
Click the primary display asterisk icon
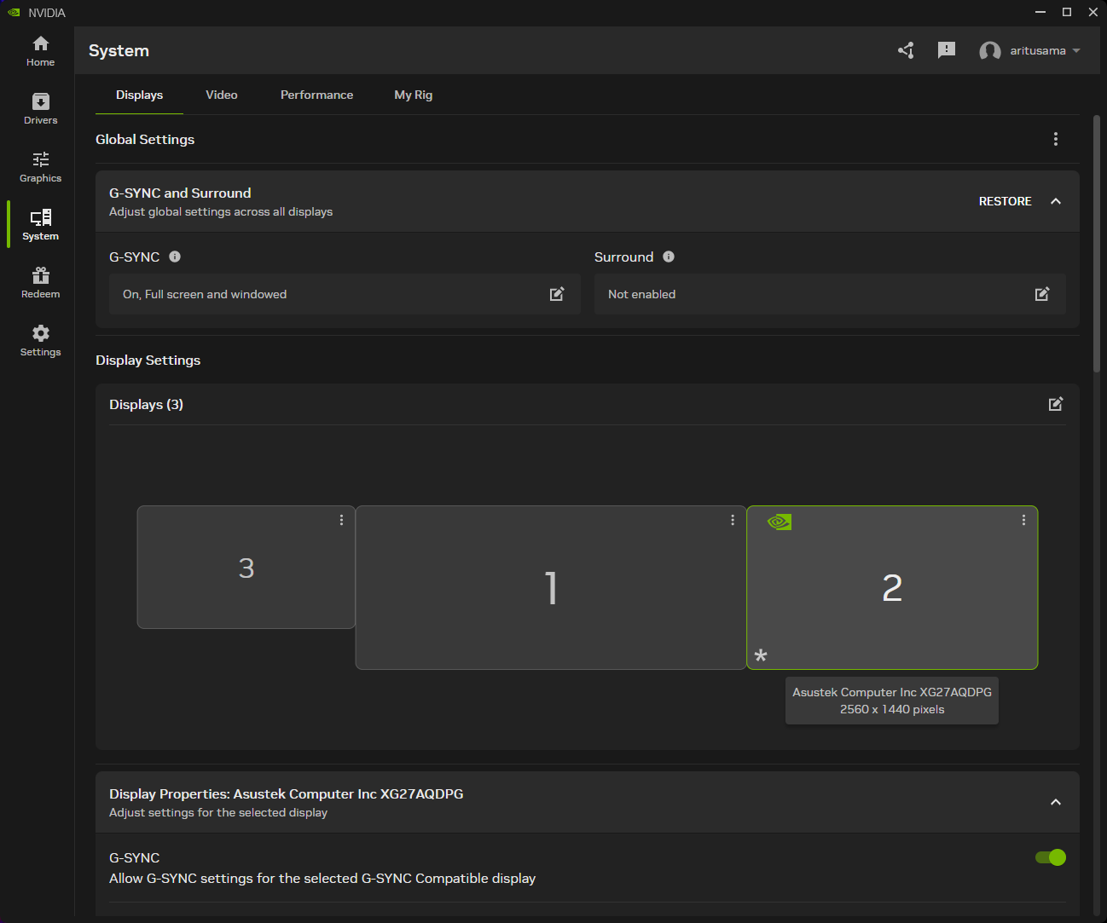[x=761, y=655]
